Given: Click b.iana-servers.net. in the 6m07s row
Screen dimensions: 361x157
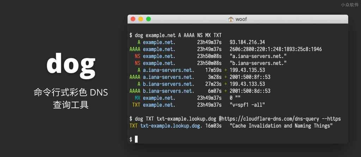Looking at the screenshot, I should pyautogui.click(x=169, y=91).
